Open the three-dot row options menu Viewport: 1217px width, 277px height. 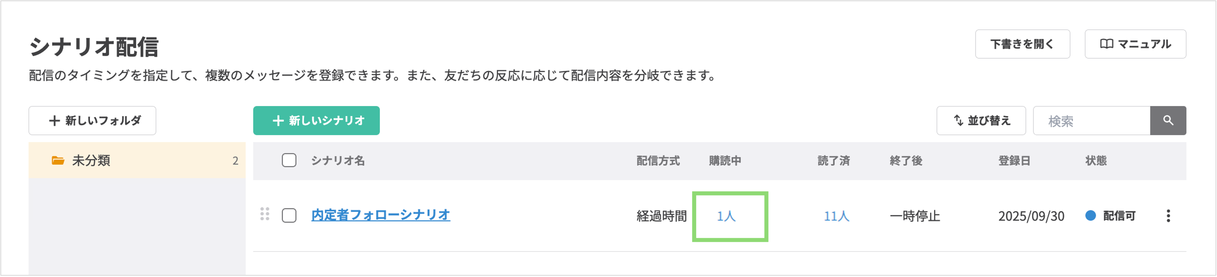[1168, 216]
